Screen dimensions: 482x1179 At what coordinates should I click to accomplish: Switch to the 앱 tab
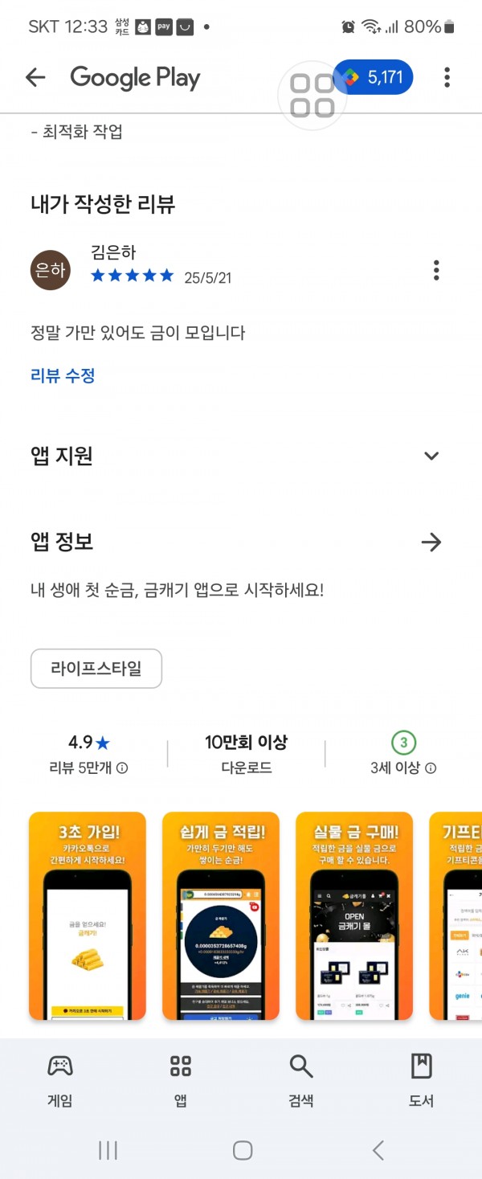point(181,1081)
